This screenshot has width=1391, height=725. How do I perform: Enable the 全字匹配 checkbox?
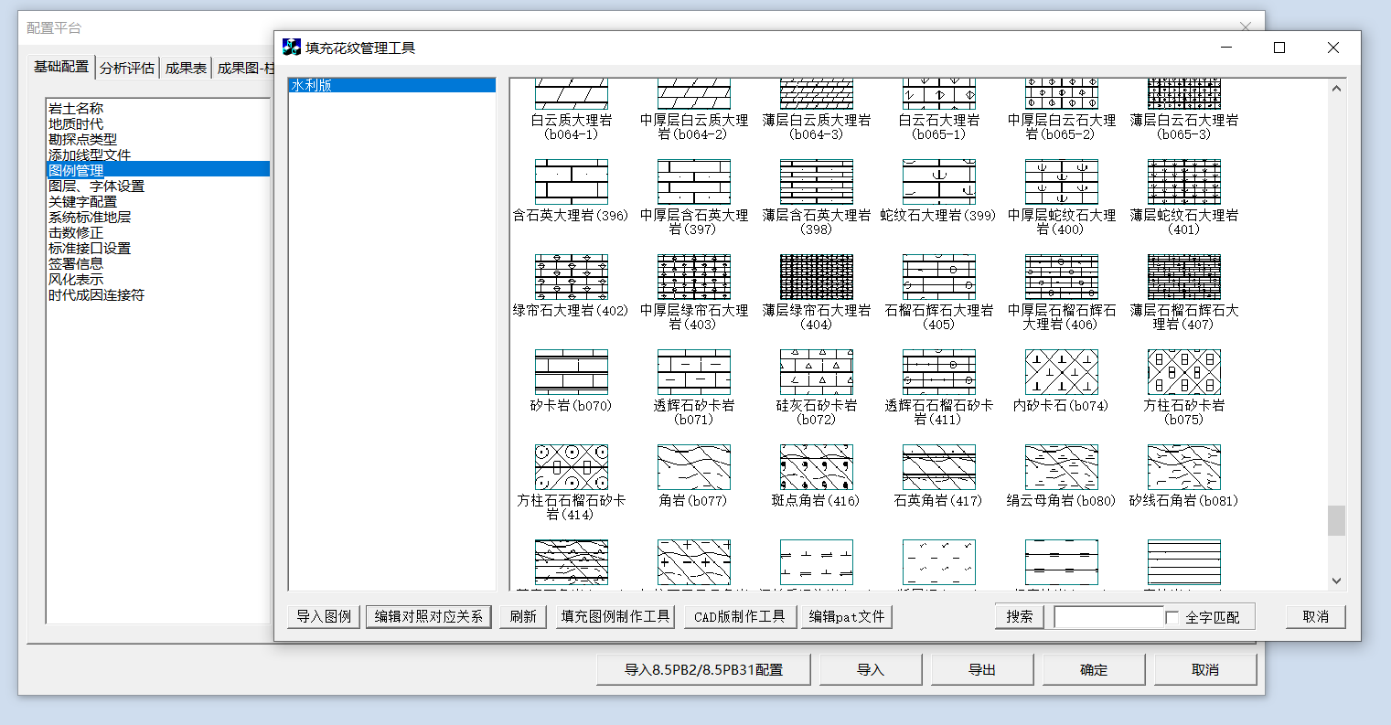tap(1172, 617)
